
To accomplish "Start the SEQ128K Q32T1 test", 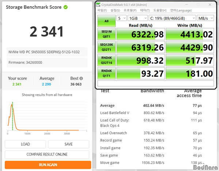I will (106, 47).
